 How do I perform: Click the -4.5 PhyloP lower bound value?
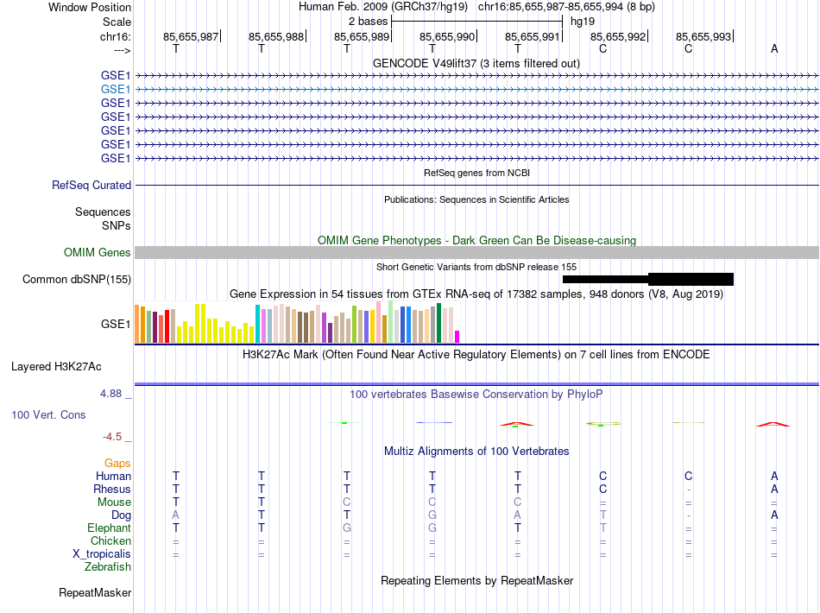click(112, 436)
